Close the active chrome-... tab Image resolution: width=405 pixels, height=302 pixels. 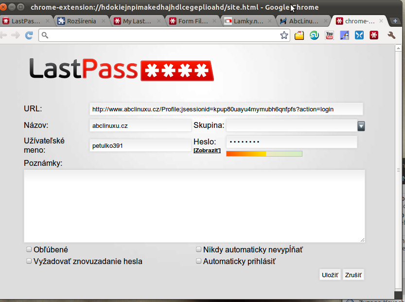(x=381, y=21)
